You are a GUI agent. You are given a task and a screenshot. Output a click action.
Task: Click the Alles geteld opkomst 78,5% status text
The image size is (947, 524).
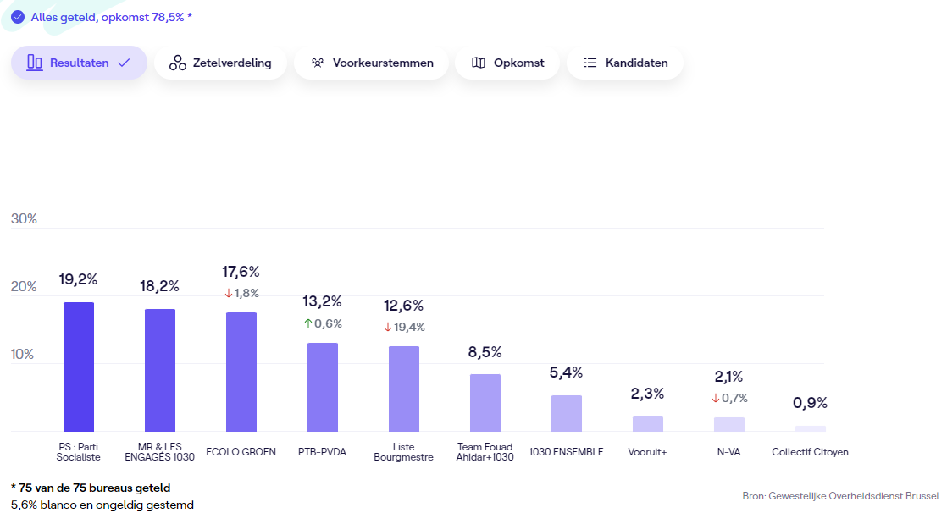[112, 17]
